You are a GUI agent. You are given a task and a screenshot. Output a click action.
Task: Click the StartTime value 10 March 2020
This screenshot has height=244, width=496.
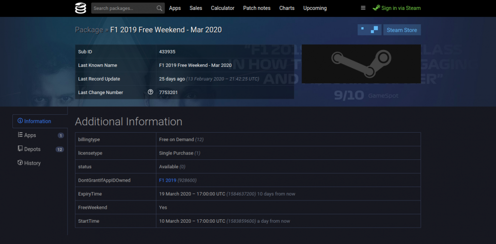pos(192,221)
